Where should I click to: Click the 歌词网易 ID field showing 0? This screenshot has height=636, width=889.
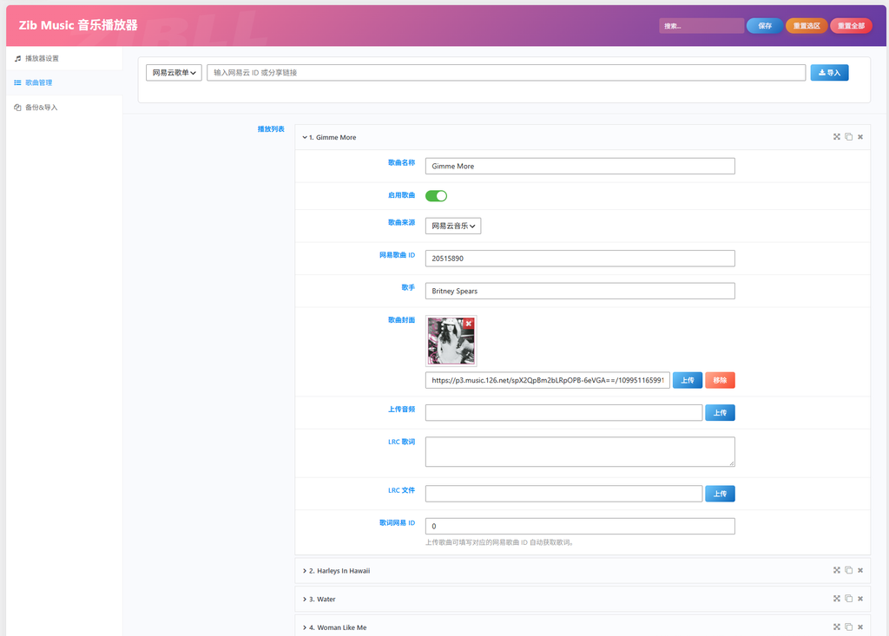(580, 526)
